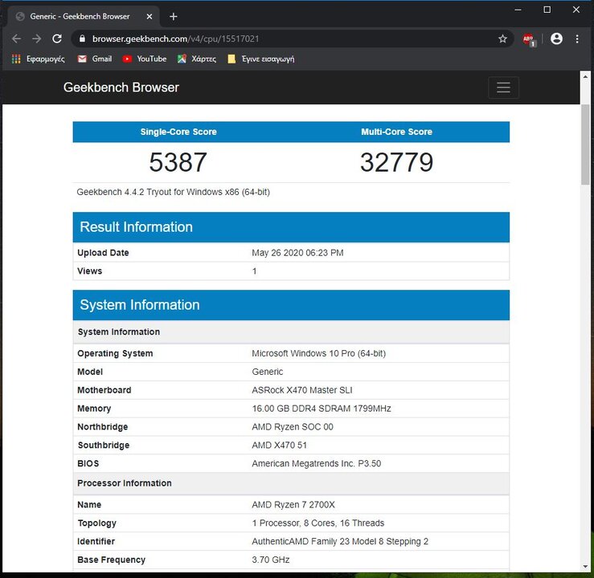Click the Single-Core Score header

tap(178, 132)
